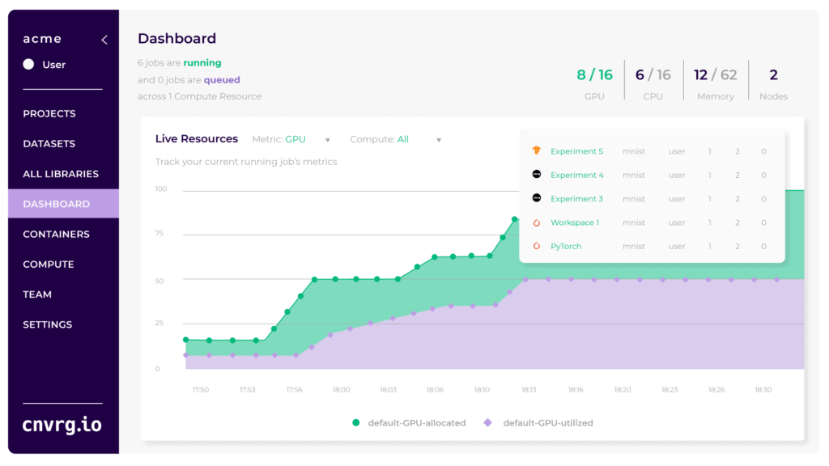The width and height of the screenshot is (829, 466).
Task: Click the icon beside the PyTorch job
Action: pos(536,246)
